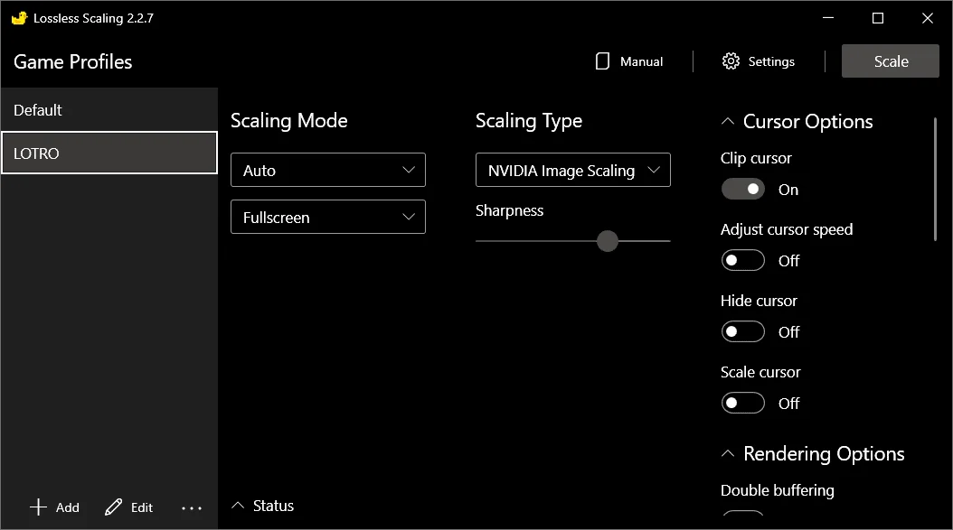Click the Game Profiles heading
The width and height of the screenshot is (953, 530).
(x=73, y=61)
